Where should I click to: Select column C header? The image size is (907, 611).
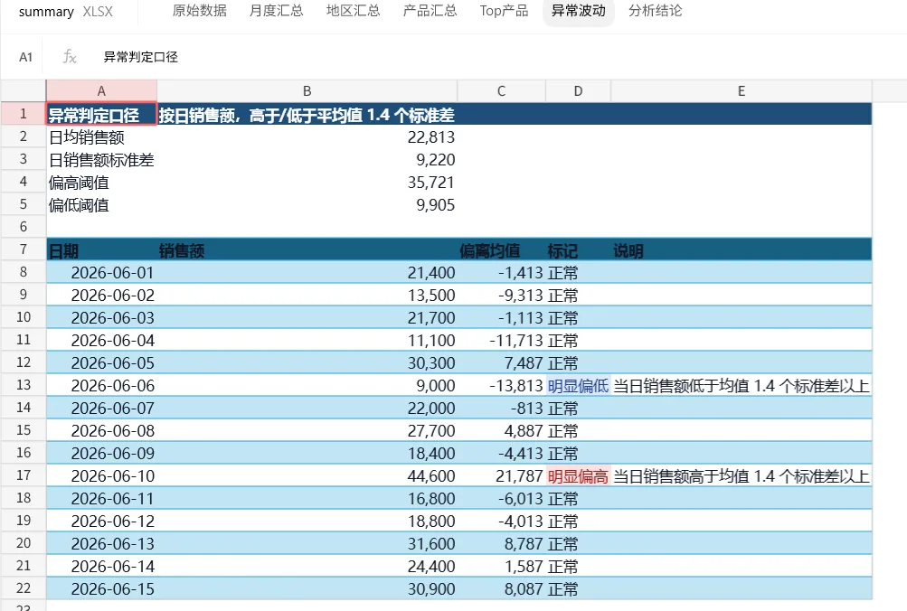[502, 90]
